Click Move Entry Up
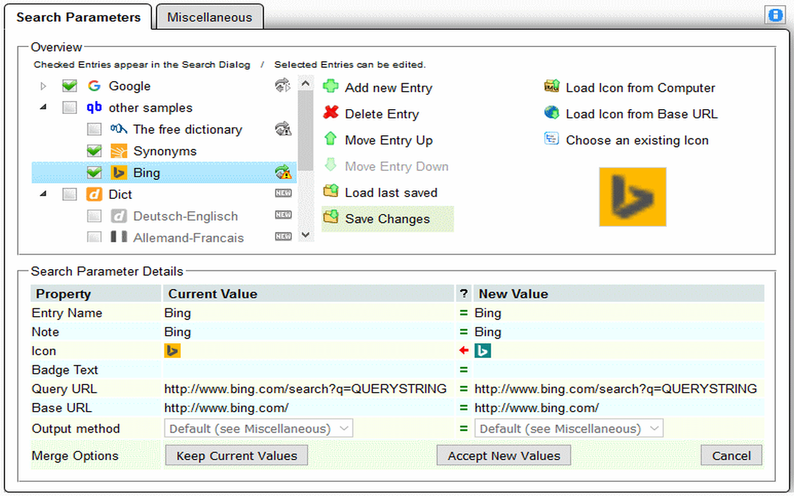 (x=388, y=140)
